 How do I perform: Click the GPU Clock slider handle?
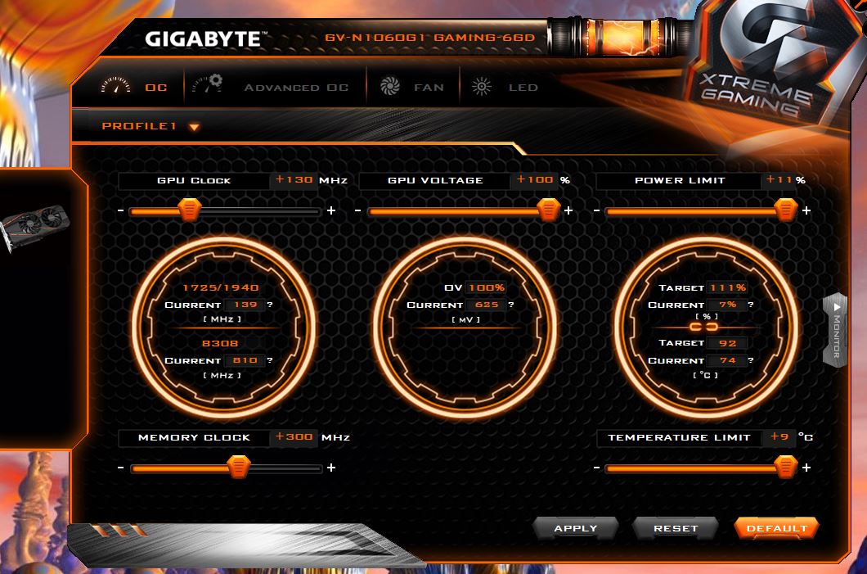(190, 210)
